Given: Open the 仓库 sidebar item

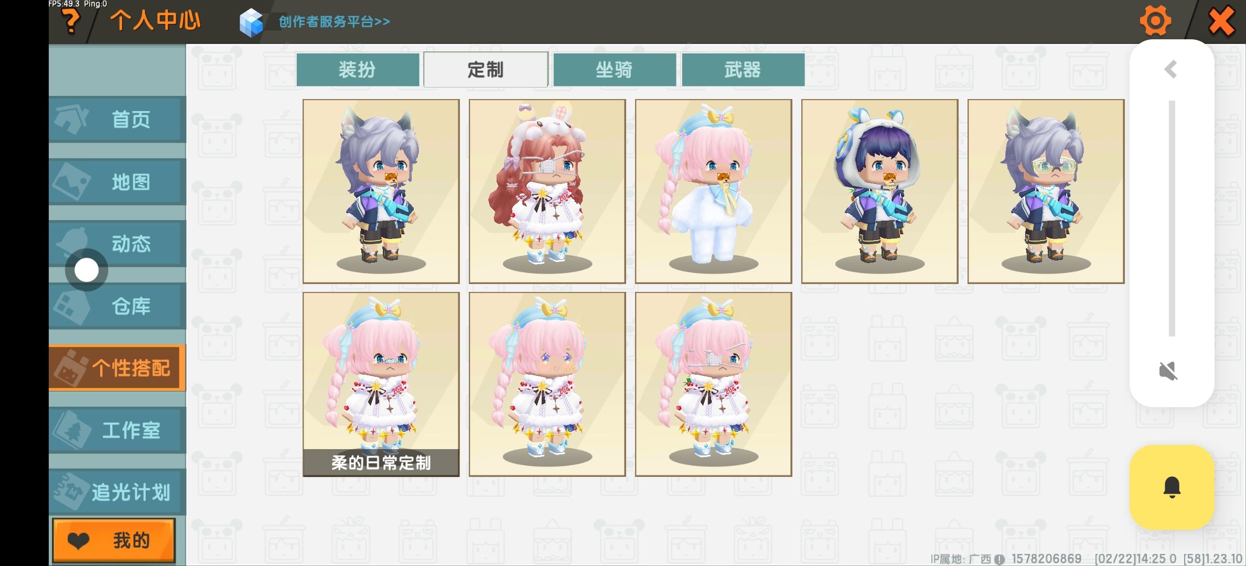Looking at the screenshot, I should point(117,306).
